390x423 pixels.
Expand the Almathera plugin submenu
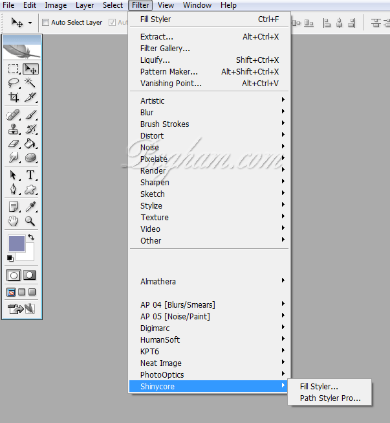pyautogui.click(x=209, y=281)
